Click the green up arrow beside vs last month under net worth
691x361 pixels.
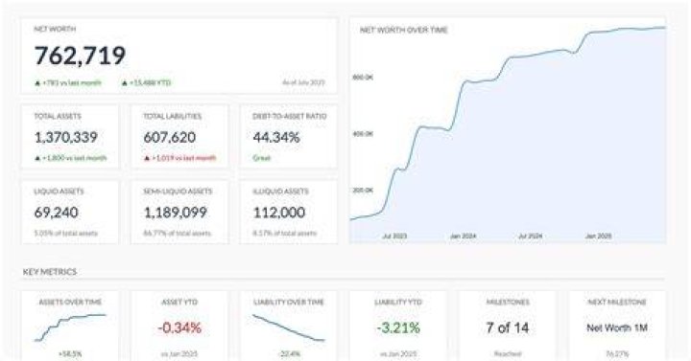[x=37, y=82]
